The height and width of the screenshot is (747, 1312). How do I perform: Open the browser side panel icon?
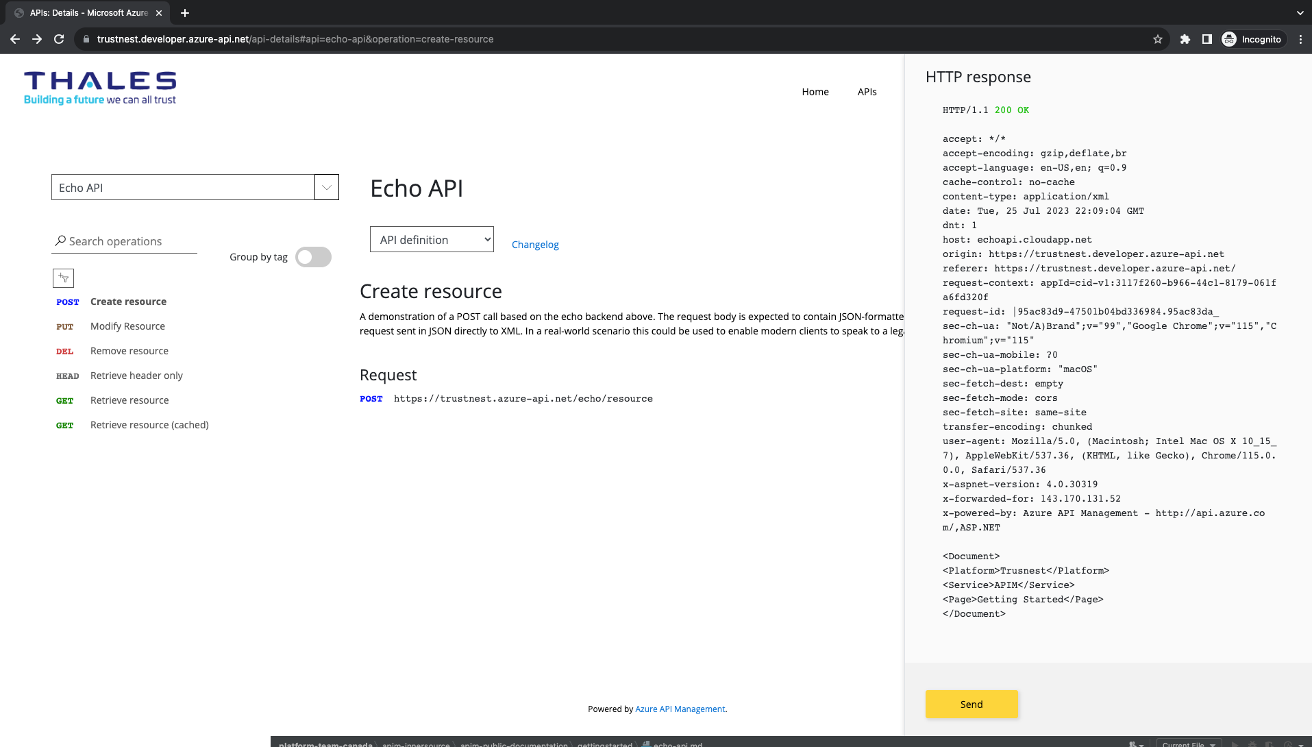point(1207,39)
